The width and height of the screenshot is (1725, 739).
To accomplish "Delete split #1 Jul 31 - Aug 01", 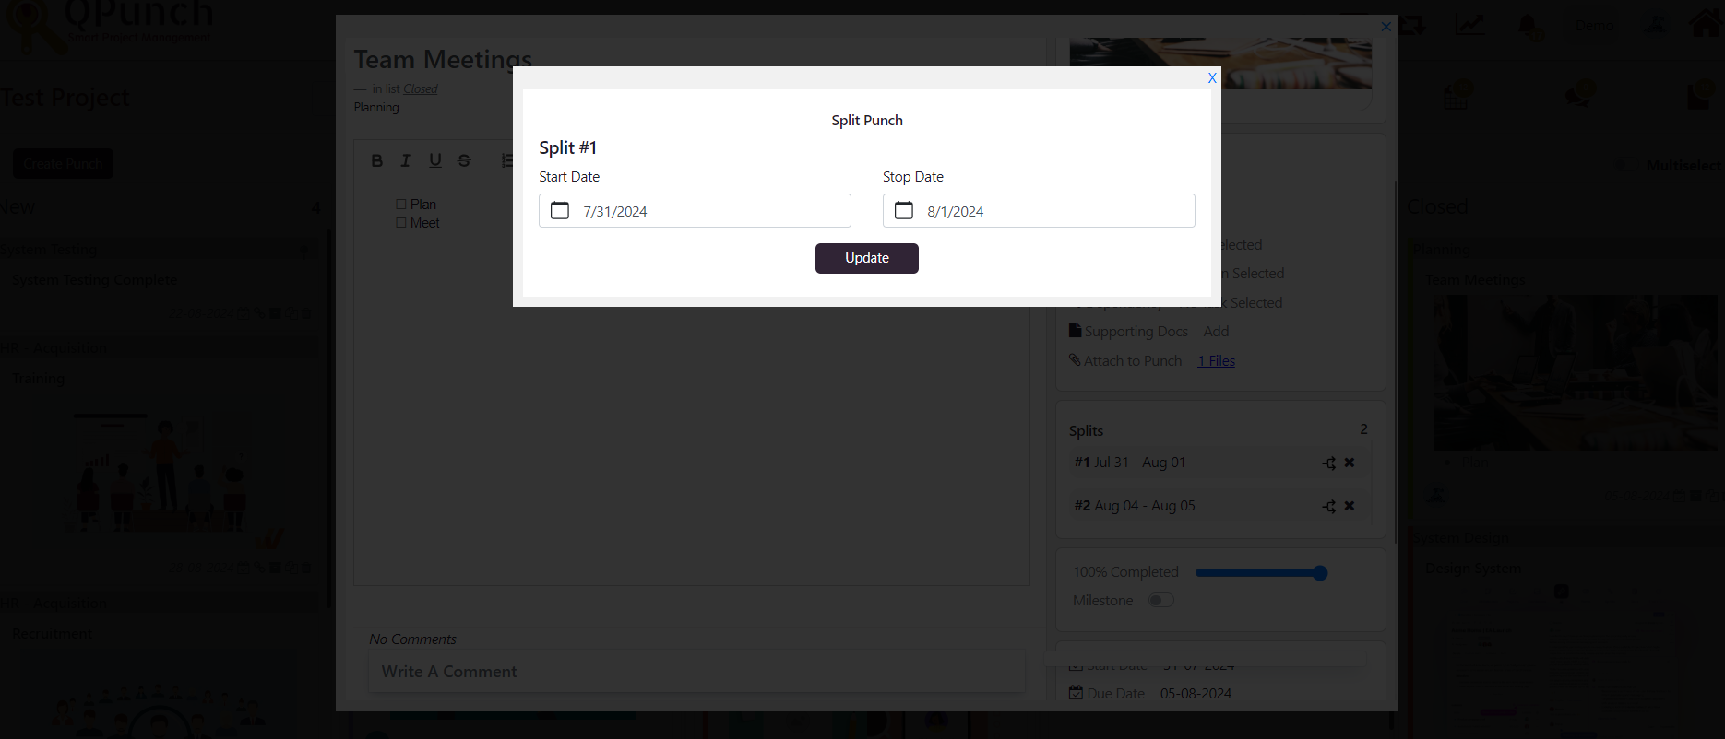I will (1350, 463).
